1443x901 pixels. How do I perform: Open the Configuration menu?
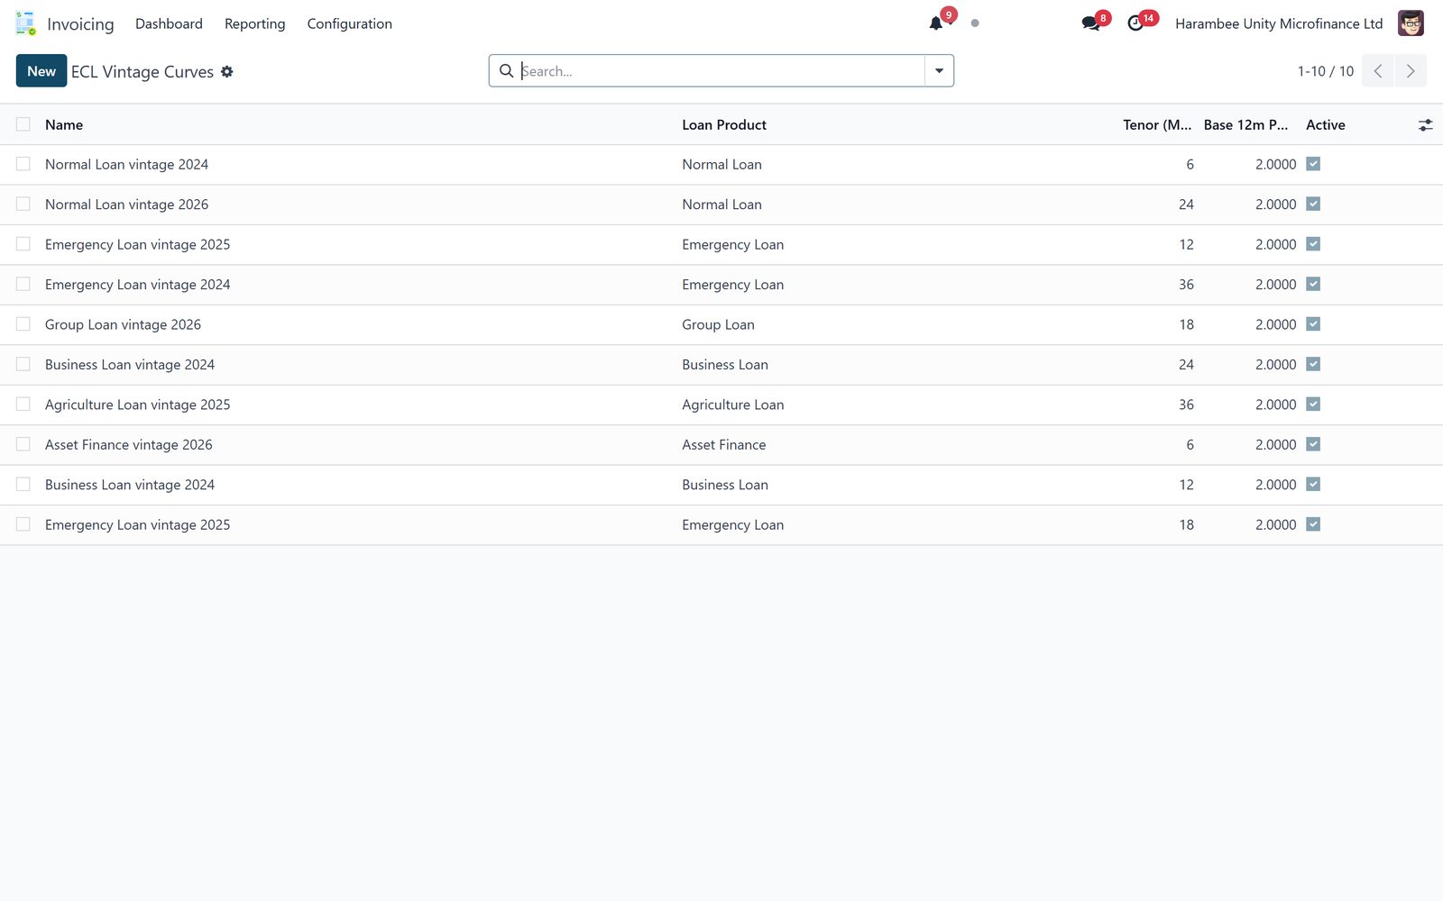(349, 24)
